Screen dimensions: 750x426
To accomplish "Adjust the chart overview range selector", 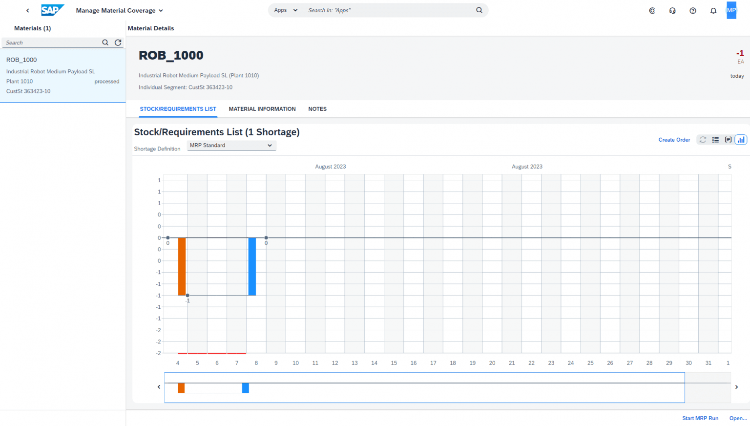I will pyautogui.click(x=424, y=387).
